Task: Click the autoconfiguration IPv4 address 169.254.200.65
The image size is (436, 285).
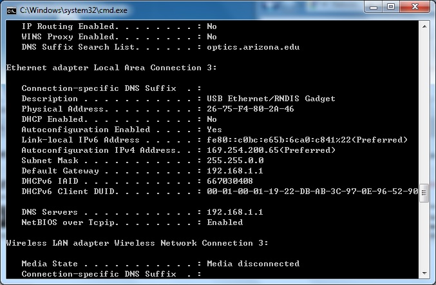Action: (242, 150)
